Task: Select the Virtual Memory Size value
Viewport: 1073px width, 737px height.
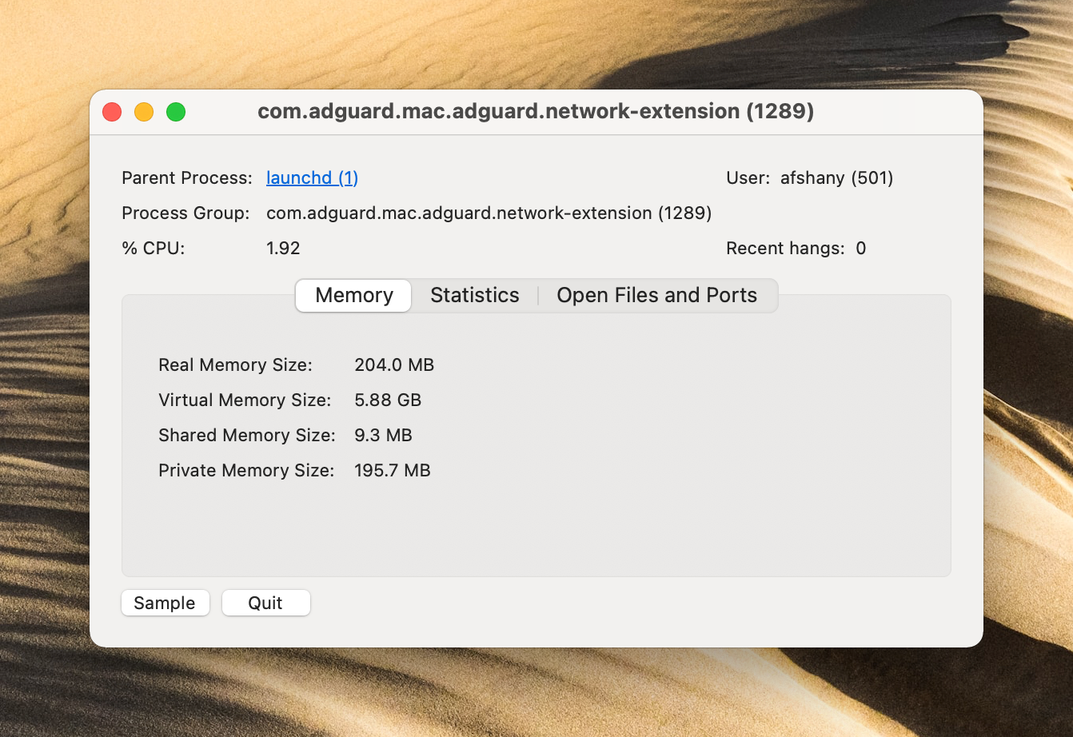Action: click(x=388, y=400)
